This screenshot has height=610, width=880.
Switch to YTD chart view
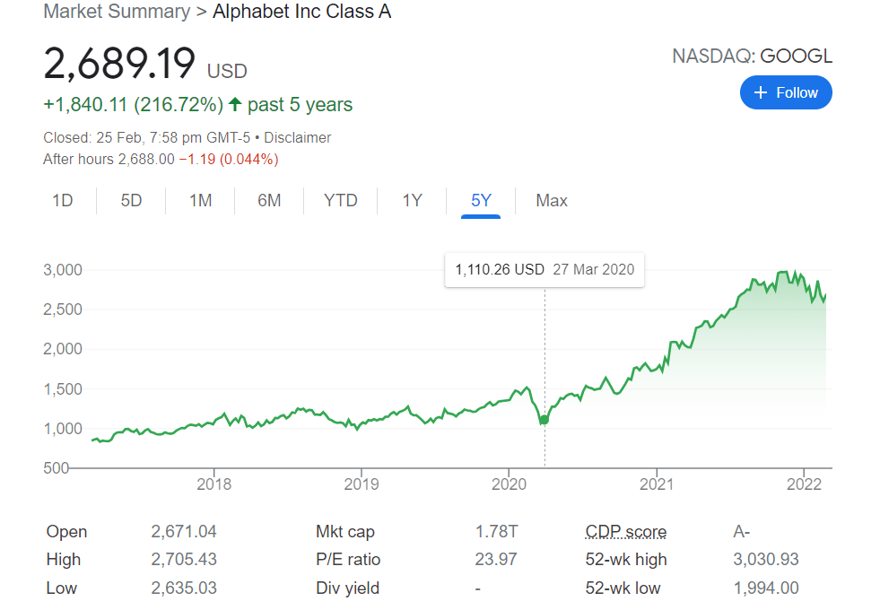[341, 200]
